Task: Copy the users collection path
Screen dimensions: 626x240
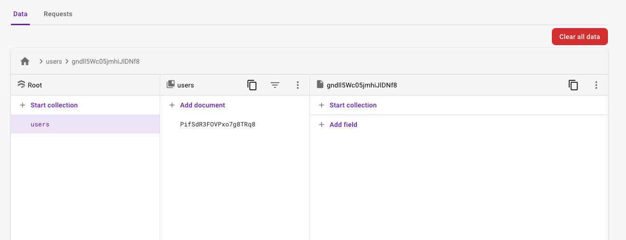Action: pyautogui.click(x=252, y=85)
